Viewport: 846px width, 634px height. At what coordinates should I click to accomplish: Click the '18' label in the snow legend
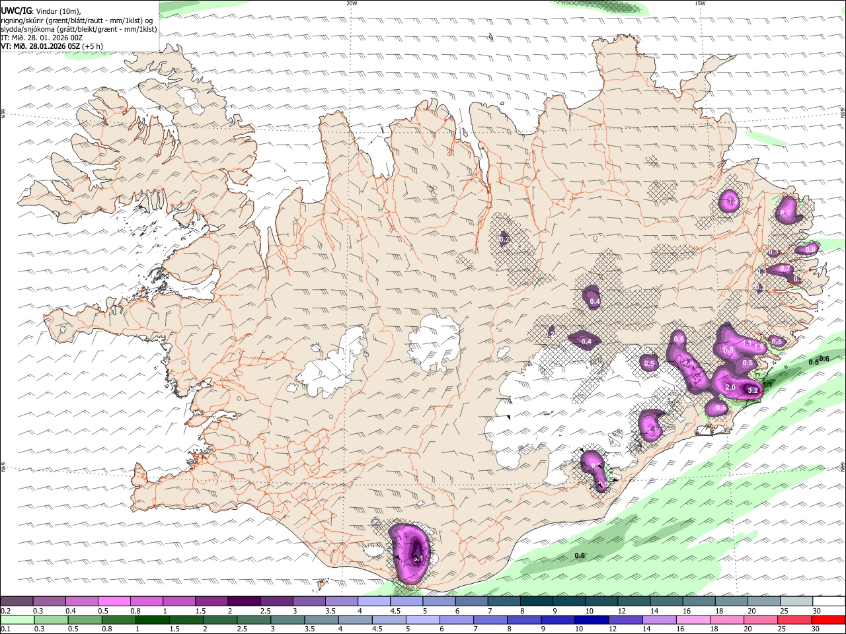(718, 611)
